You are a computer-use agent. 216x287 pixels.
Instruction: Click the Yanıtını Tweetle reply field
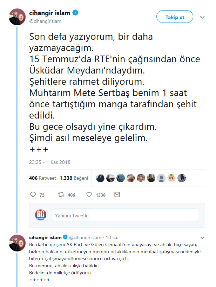point(126,215)
